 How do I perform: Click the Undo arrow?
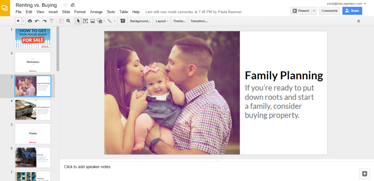coord(37,21)
